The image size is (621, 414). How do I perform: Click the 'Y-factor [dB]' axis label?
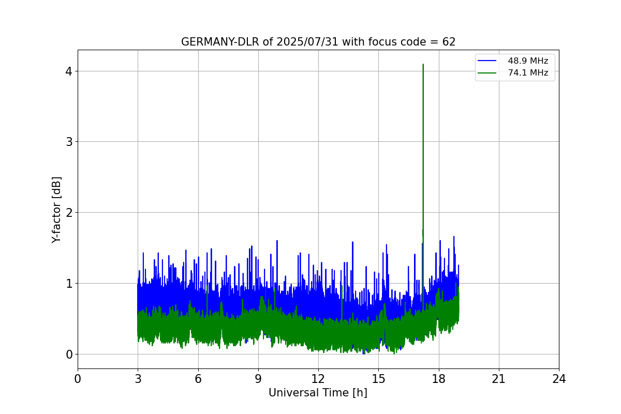57,210
